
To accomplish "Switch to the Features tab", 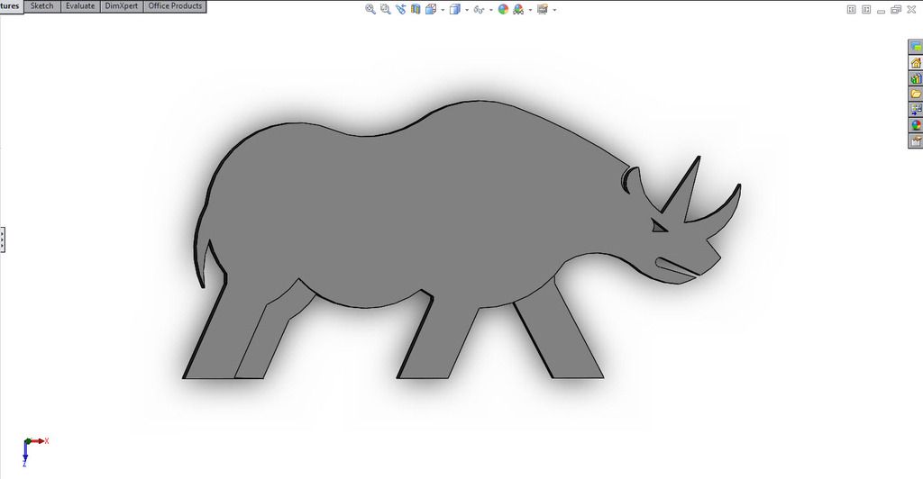I will pyautogui.click(x=12, y=6).
